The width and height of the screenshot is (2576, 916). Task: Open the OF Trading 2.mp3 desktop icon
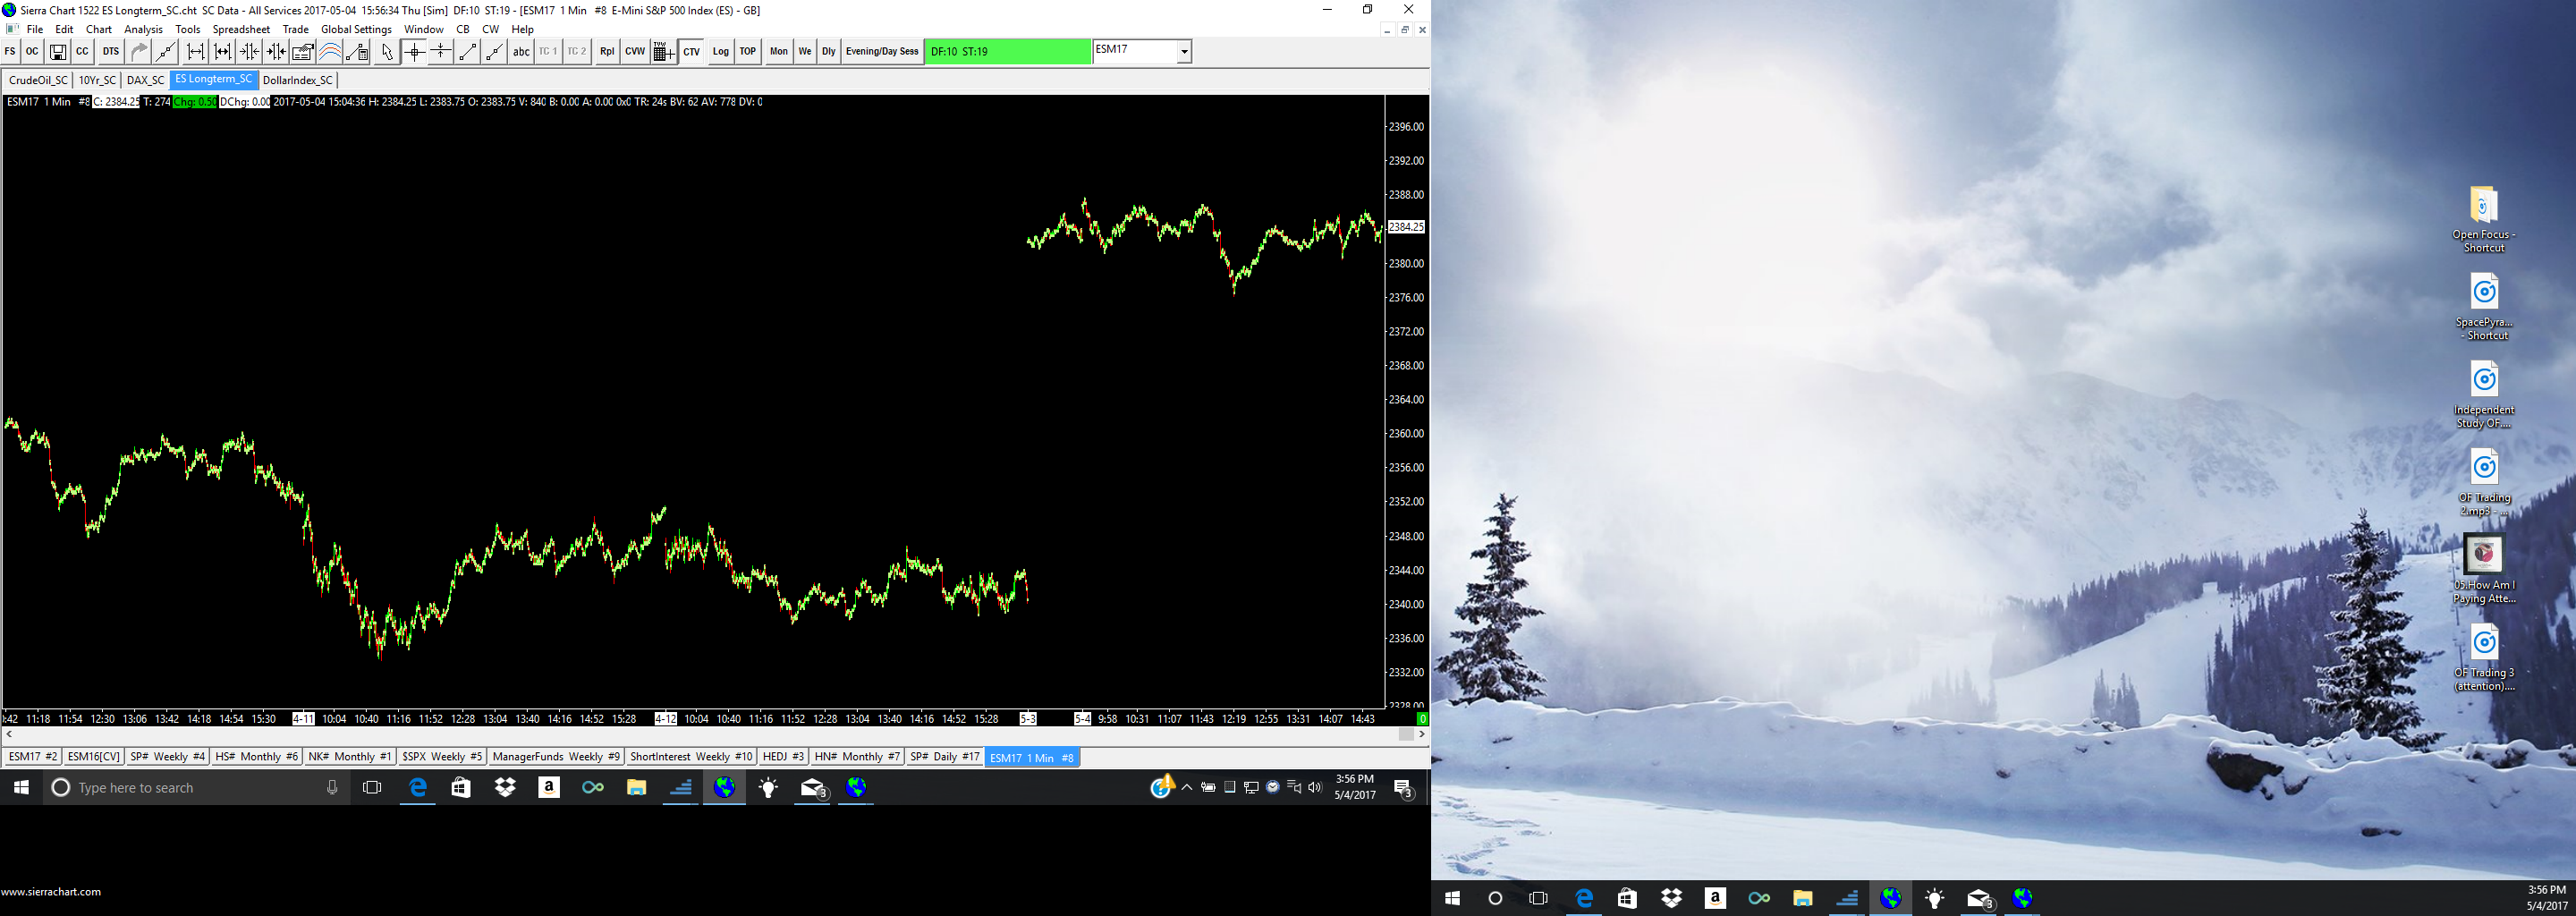coord(2484,484)
